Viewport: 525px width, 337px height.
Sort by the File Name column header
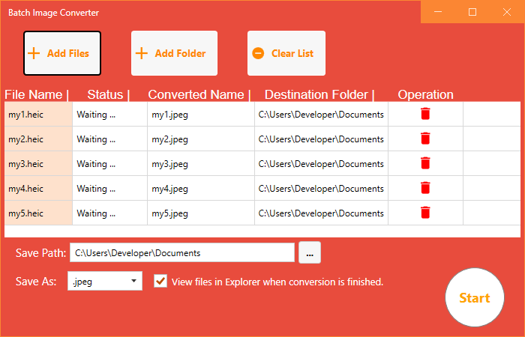coord(35,94)
